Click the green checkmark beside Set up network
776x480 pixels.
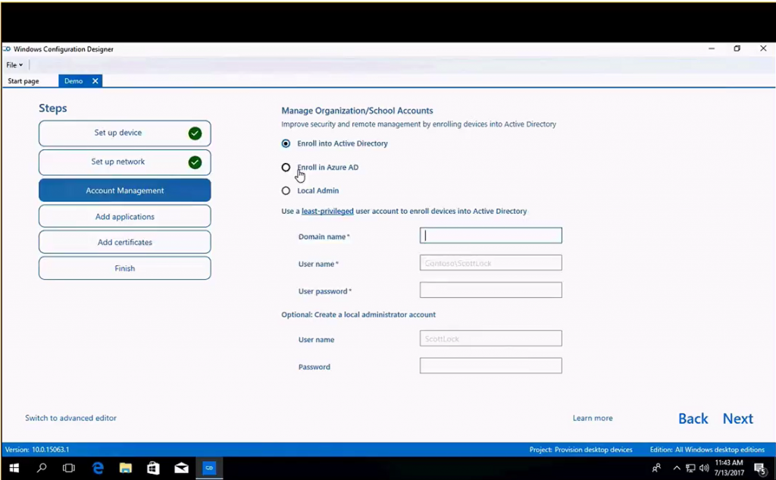point(195,162)
